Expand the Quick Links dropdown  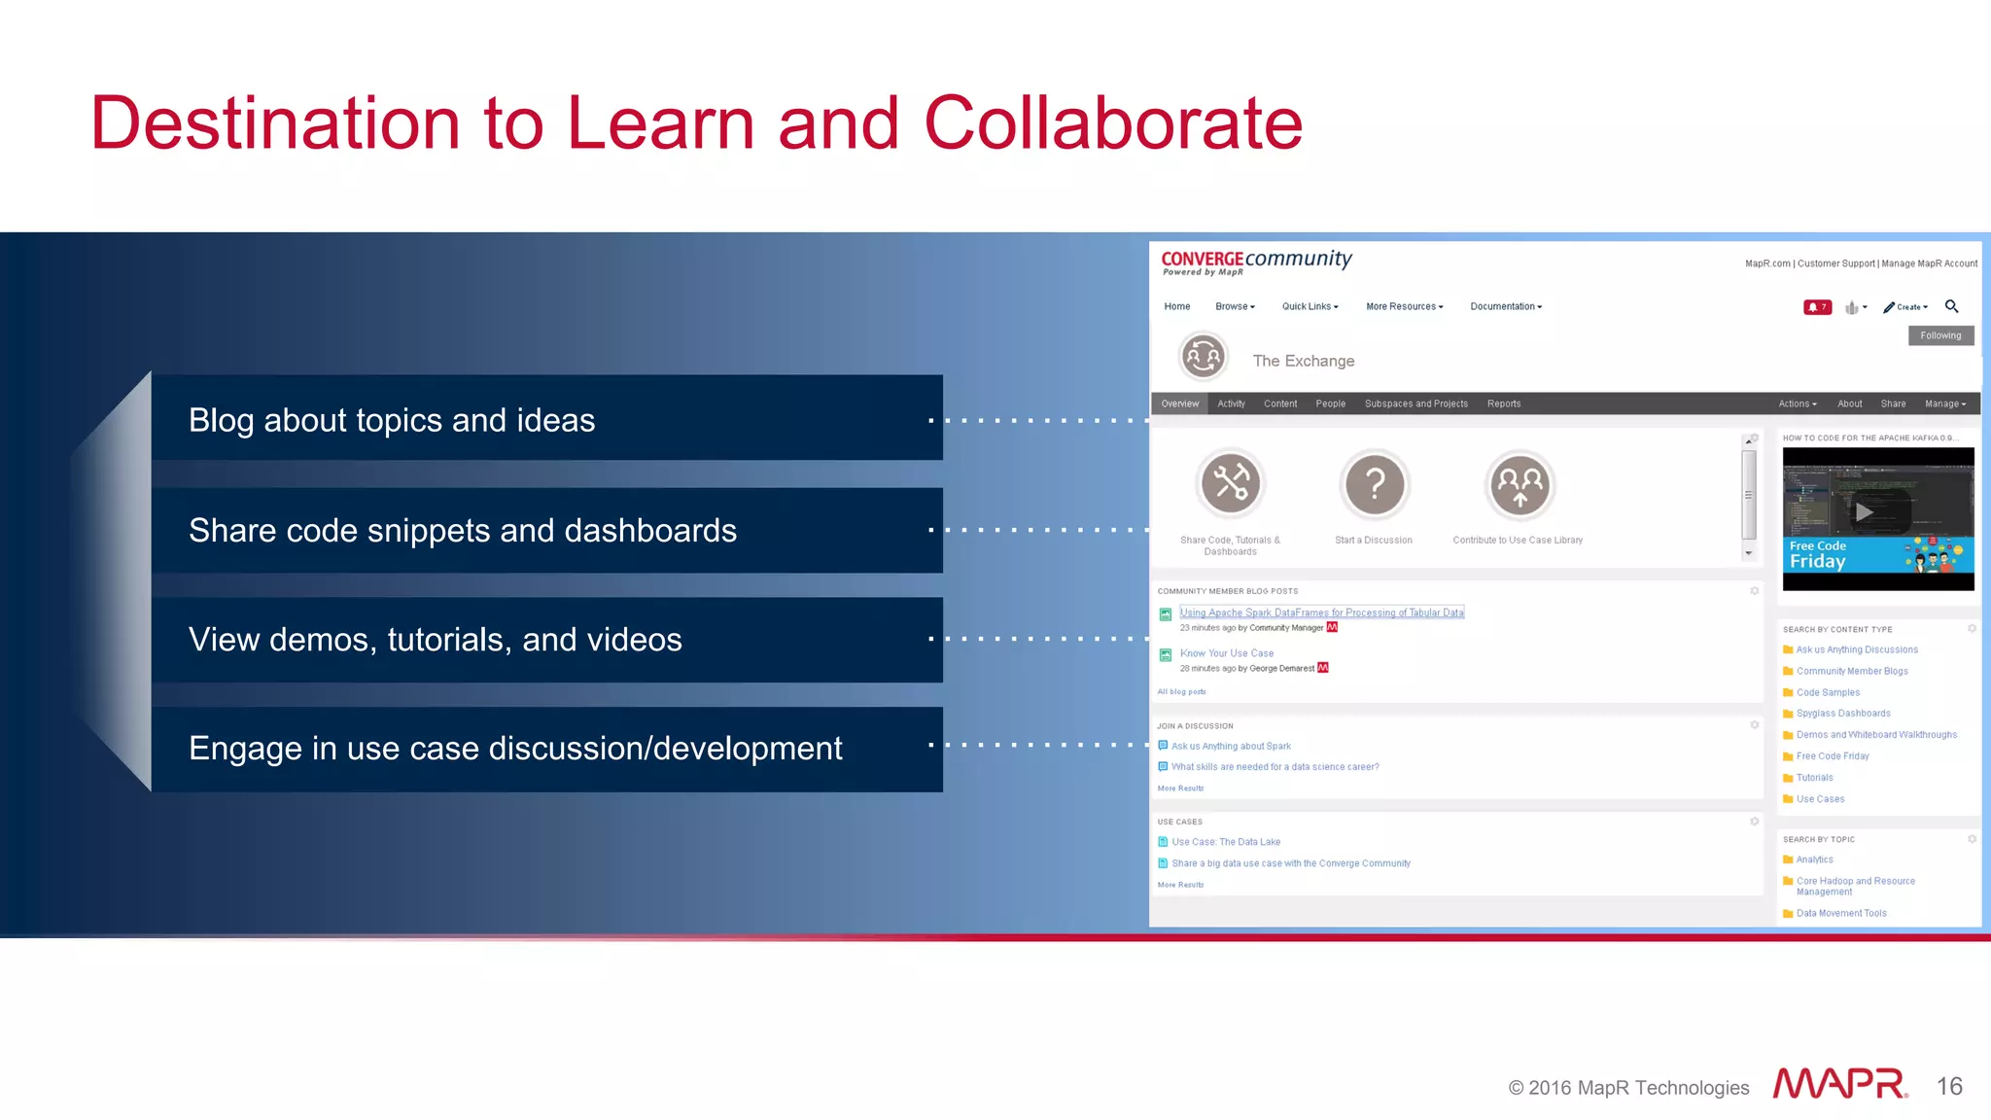tap(1310, 306)
